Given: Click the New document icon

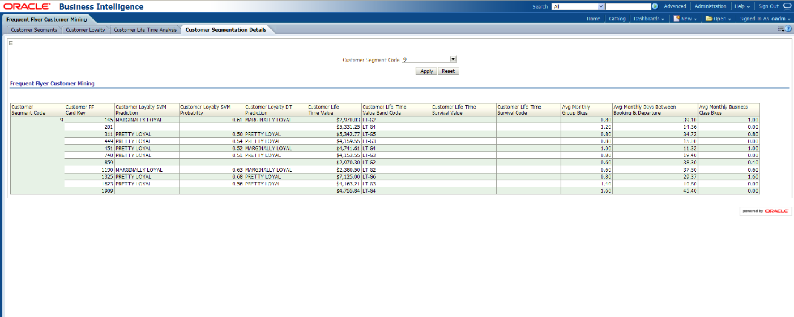Looking at the screenshot, I should point(676,19).
